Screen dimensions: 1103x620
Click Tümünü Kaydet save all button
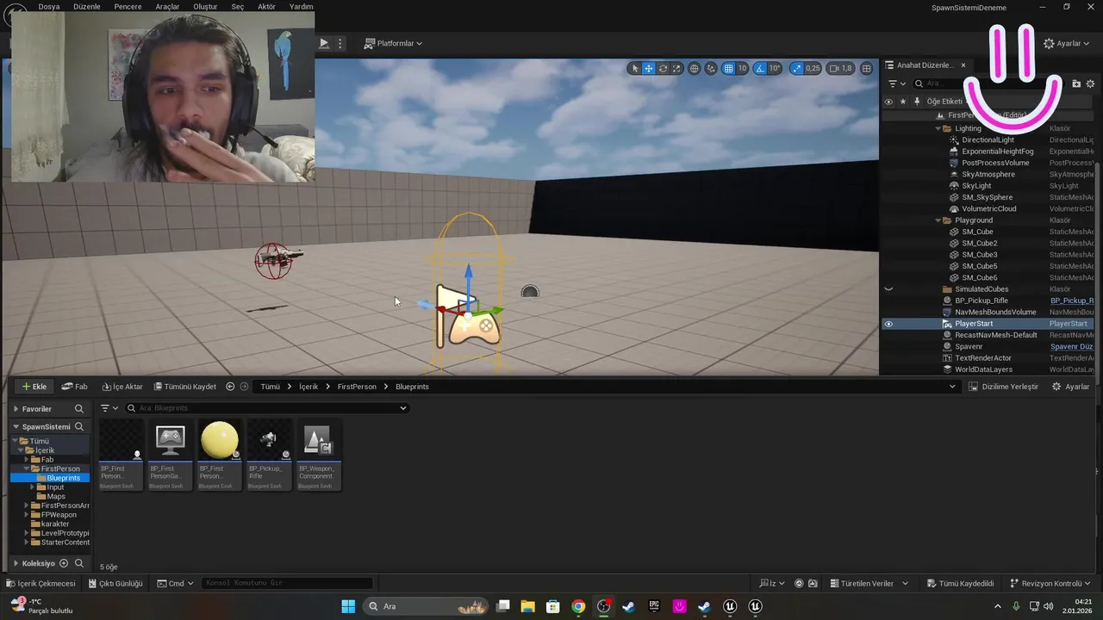(184, 387)
